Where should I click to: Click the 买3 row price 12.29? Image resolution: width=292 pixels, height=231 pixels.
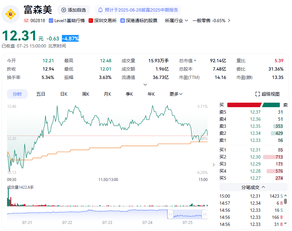coord(255,164)
